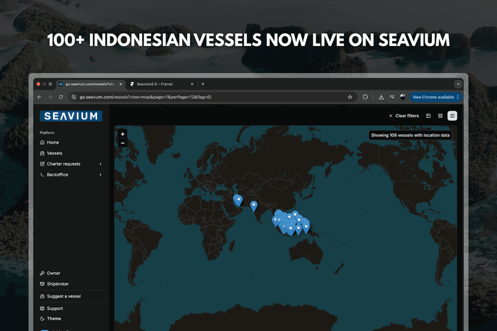497x331 pixels.
Task: Open the browser Extensions puzzle icon
Action: (365, 97)
